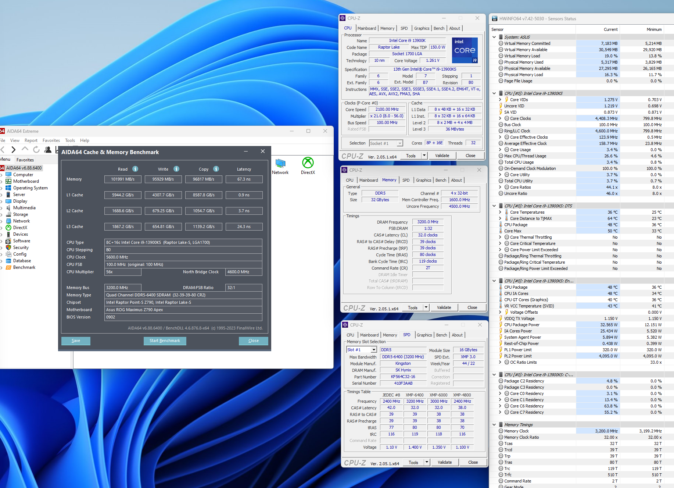Click the HWiNFO64 title bar icon
The height and width of the screenshot is (488, 674).
495,18
